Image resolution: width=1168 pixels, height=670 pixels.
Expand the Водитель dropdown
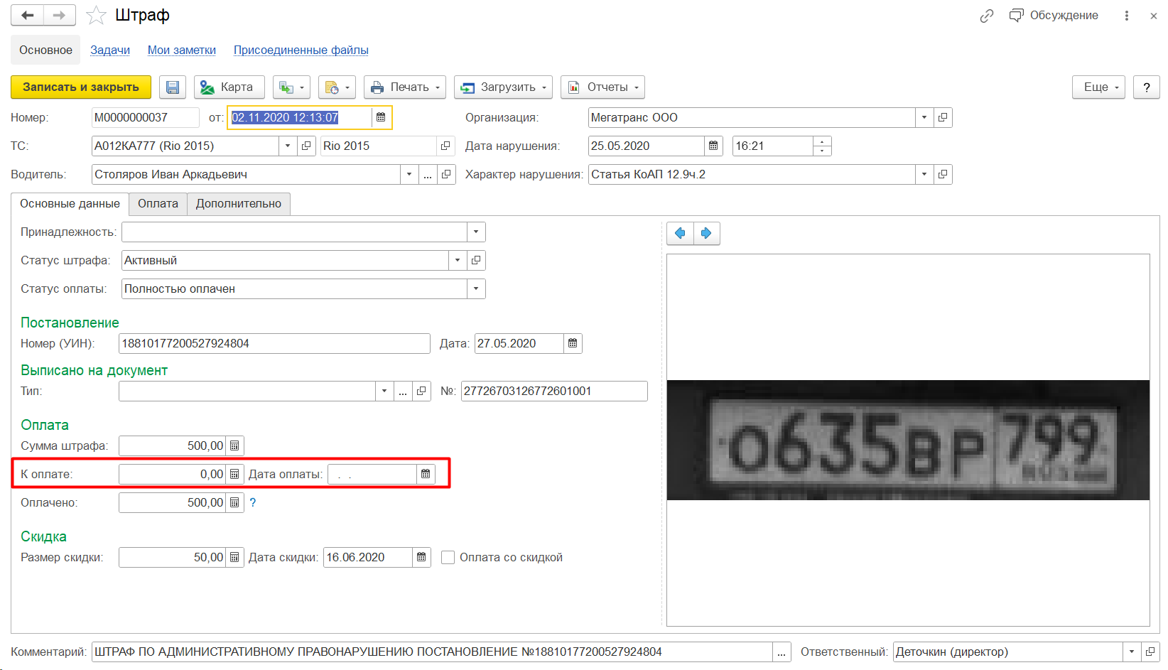click(409, 175)
